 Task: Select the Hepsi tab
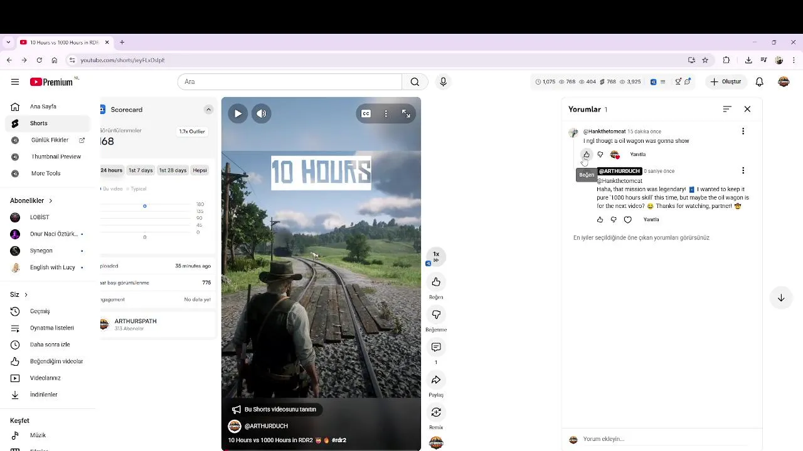pos(199,170)
